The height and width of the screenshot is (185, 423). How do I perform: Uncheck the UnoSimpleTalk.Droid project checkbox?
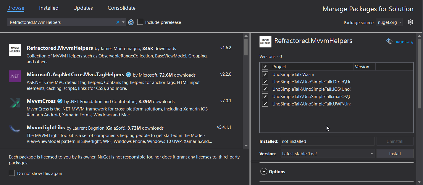[265, 82]
